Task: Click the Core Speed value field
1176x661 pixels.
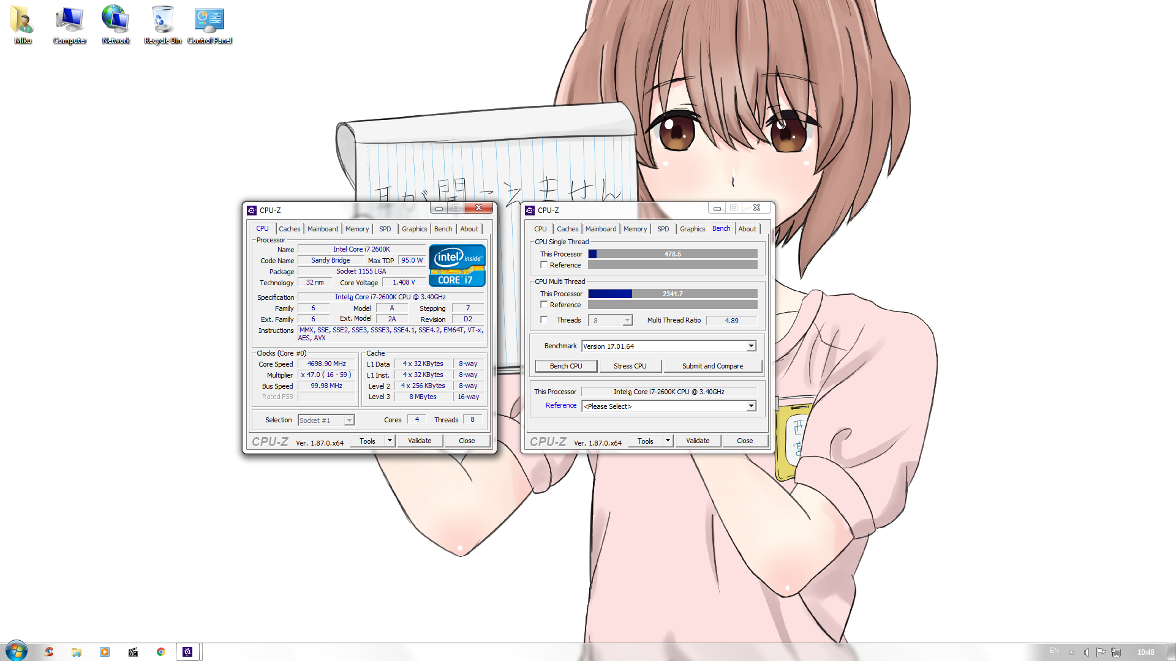Action: 326,364
